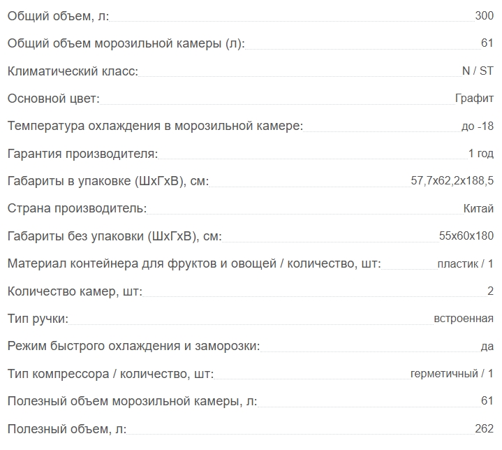The height and width of the screenshot is (450, 502).
Task: Click the 'Климатический класс:' label
Action: pyautogui.click(x=73, y=71)
